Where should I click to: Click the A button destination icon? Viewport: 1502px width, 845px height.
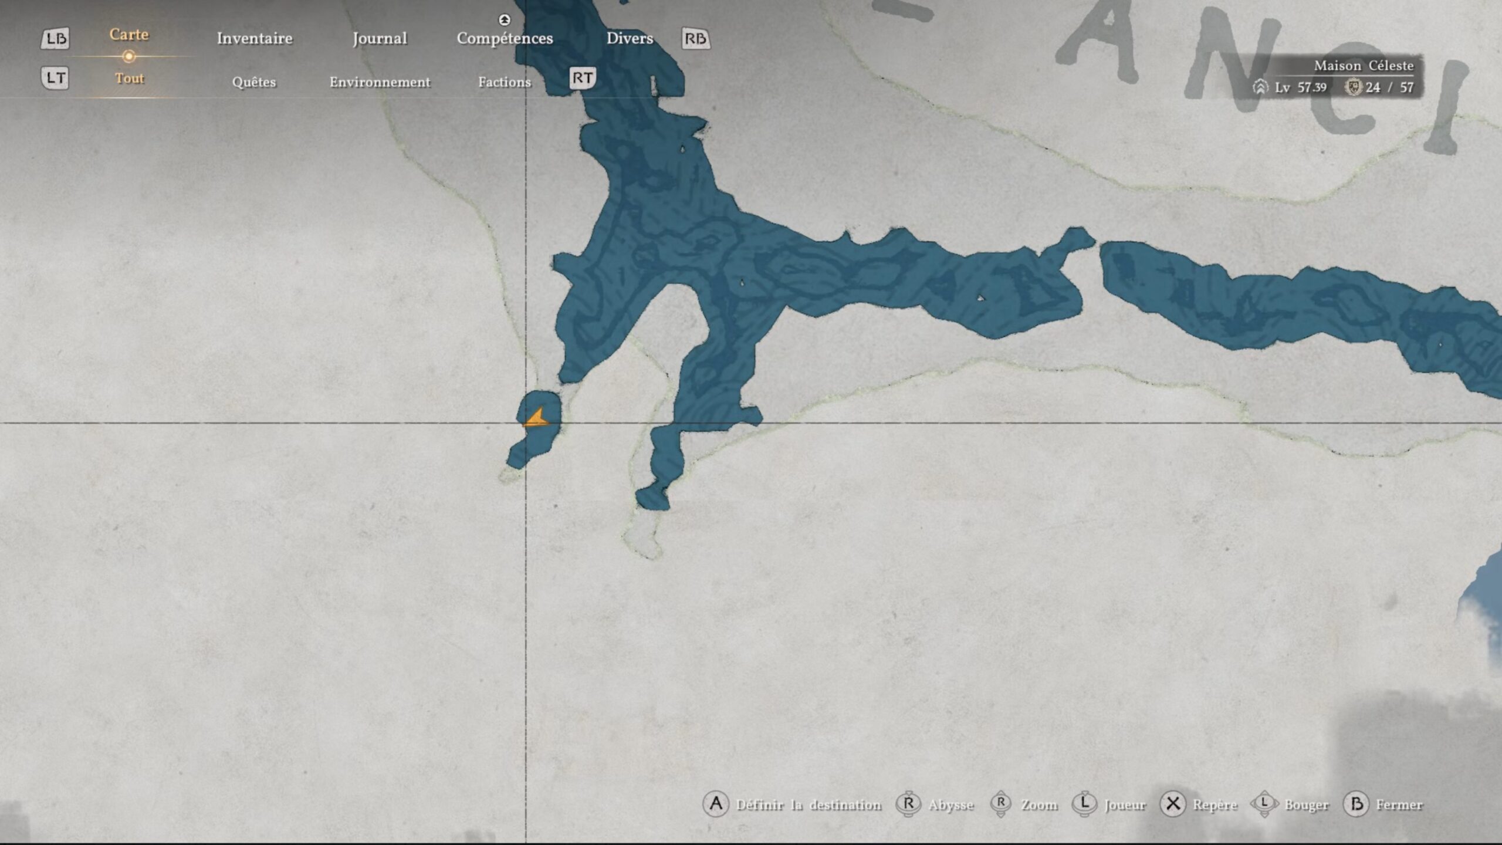(716, 804)
